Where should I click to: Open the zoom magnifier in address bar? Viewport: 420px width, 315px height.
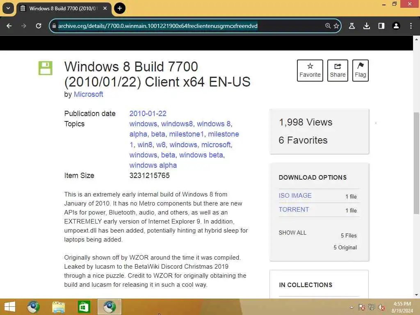point(328,26)
